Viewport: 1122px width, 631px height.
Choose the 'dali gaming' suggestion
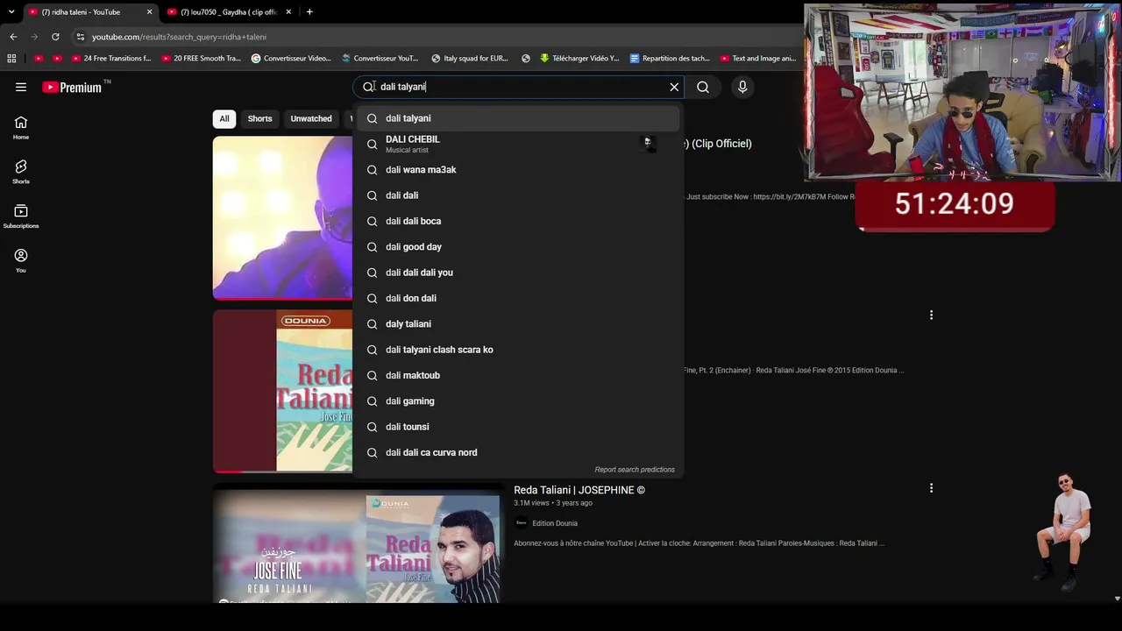(x=518, y=401)
